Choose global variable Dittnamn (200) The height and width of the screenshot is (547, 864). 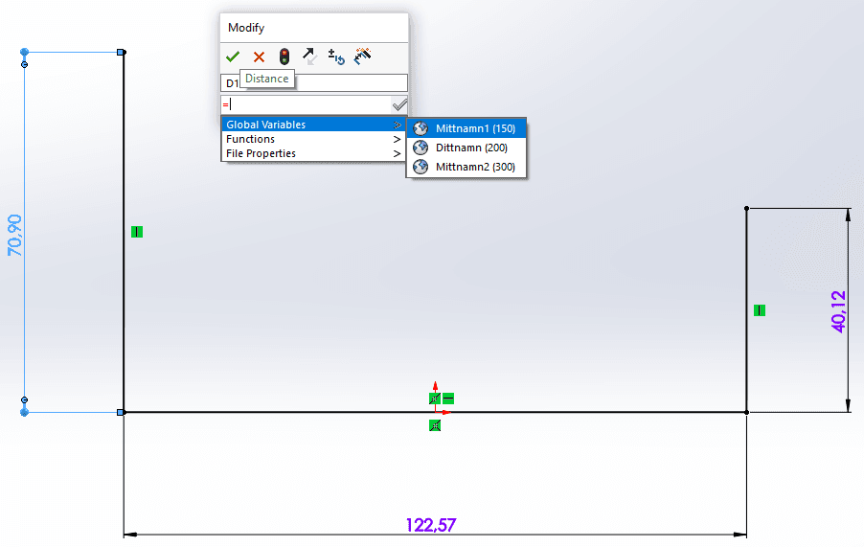pyautogui.click(x=470, y=148)
